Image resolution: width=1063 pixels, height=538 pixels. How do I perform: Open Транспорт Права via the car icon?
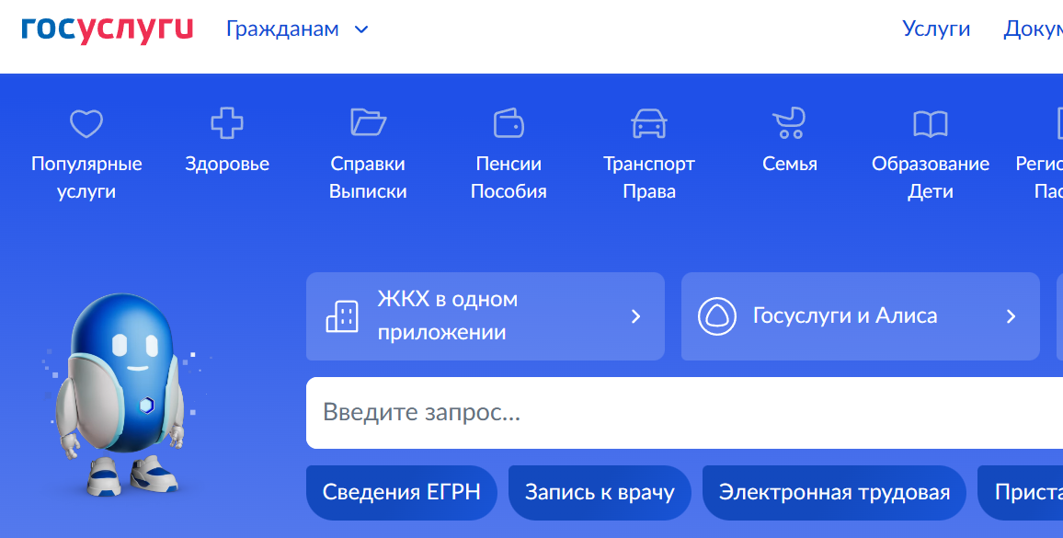click(649, 122)
